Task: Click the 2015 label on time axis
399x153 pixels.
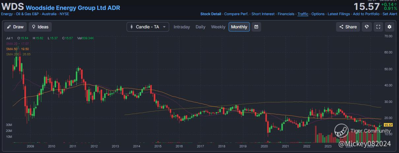Action: point(158,146)
